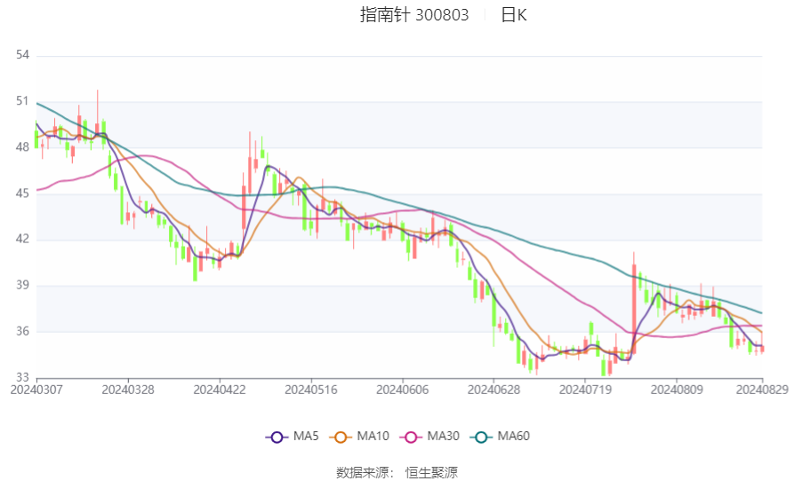The height and width of the screenshot is (481, 794).
Task: Click the 54 price axis label
Action: click(x=22, y=55)
